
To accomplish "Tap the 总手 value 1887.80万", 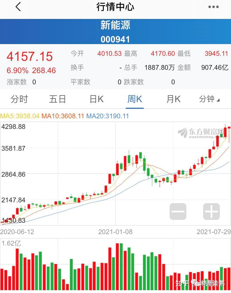I will (160, 68).
